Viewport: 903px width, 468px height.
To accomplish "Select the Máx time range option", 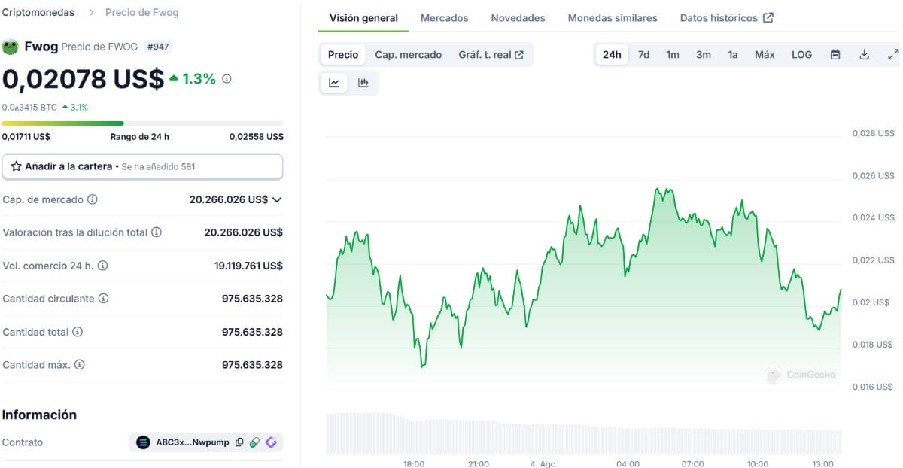I will click(x=765, y=55).
